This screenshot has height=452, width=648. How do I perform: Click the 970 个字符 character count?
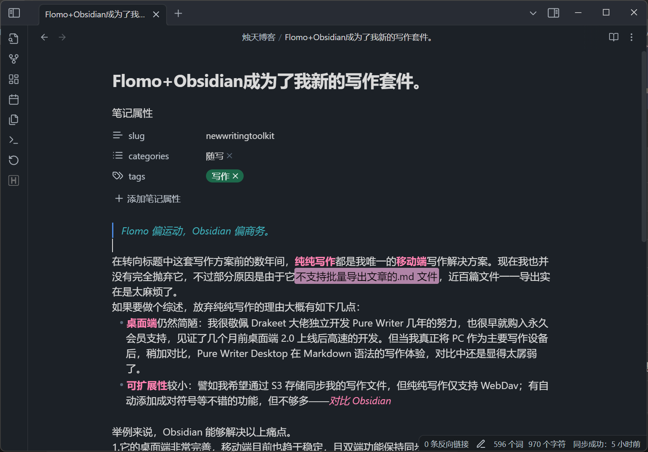click(547, 444)
